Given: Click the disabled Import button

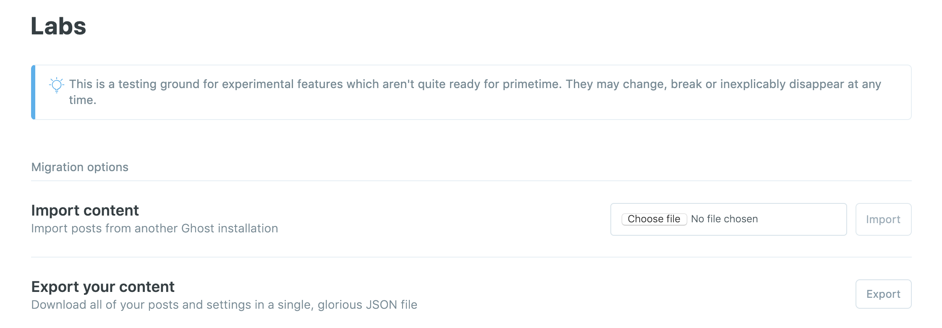Looking at the screenshot, I should 883,219.
